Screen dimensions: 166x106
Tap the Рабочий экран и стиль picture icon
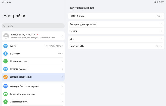6,94
